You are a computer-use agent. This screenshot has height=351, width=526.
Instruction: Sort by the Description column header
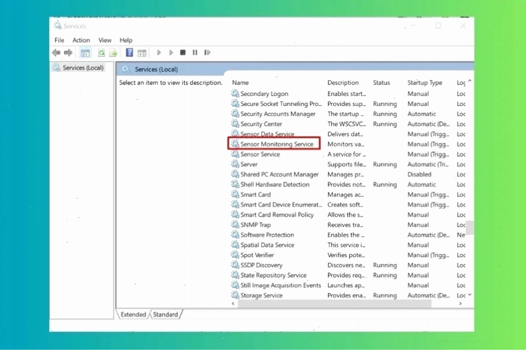(x=343, y=83)
